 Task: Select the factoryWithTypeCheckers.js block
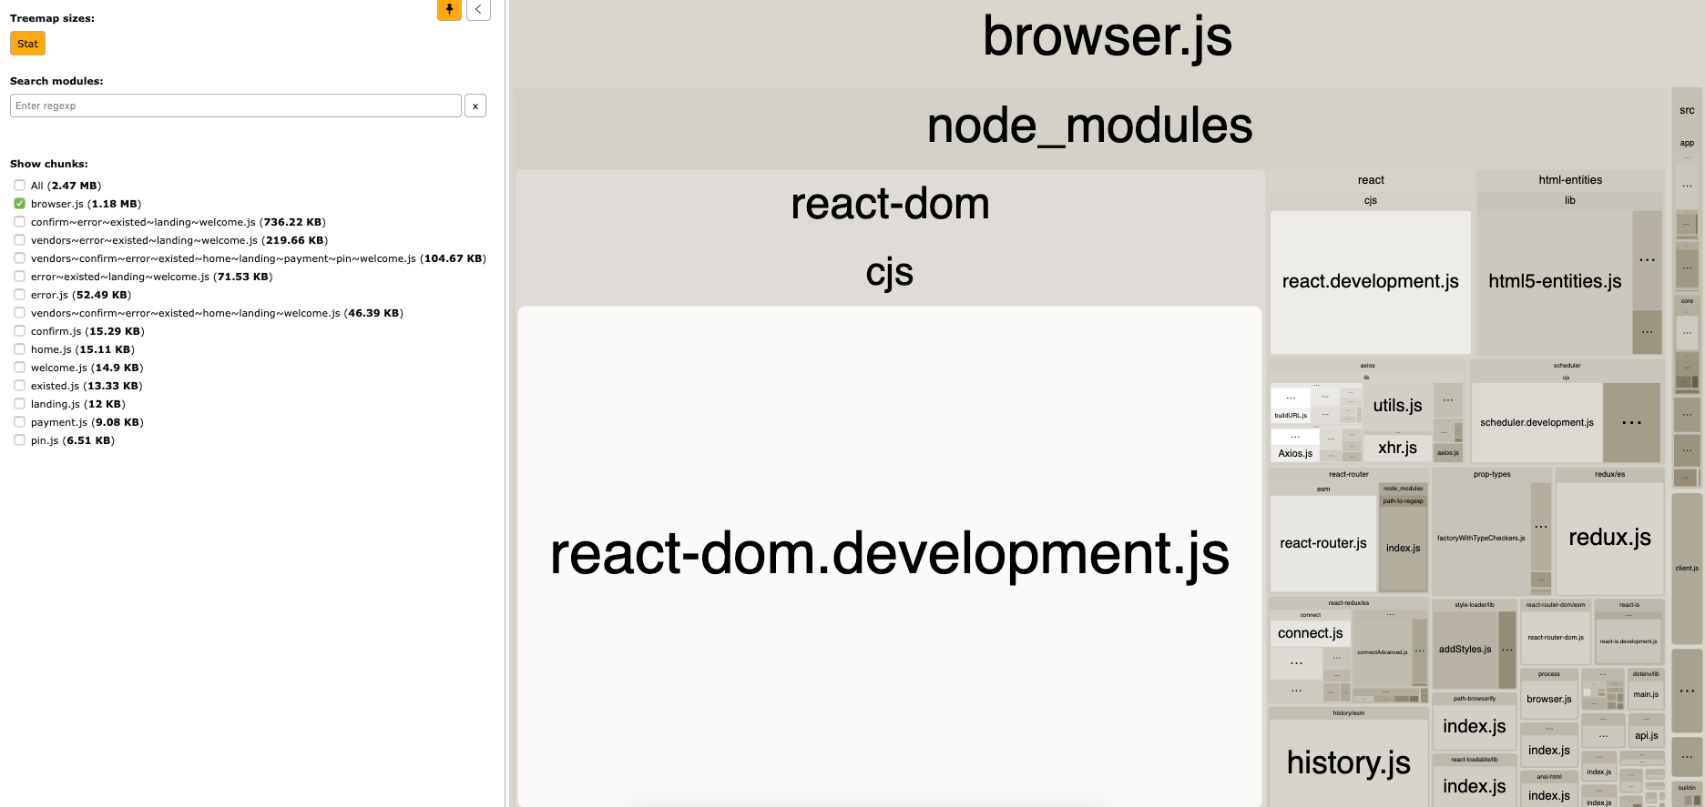point(1481,538)
